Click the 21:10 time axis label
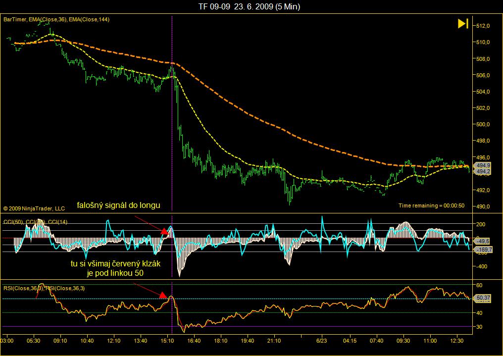The image size is (503, 356). pos(274,341)
